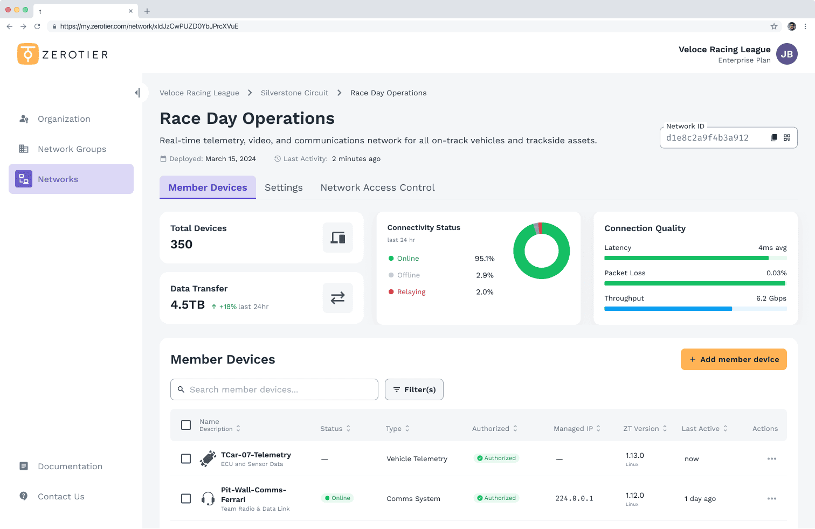The width and height of the screenshot is (815, 529).
Task: Switch to the Settings tab
Action: (284, 187)
